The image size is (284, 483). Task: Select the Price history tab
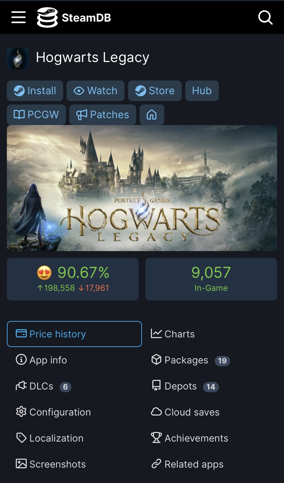click(x=74, y=334)
